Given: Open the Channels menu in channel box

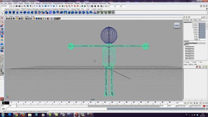Looking at the screenshot, I should click(186, 20).
